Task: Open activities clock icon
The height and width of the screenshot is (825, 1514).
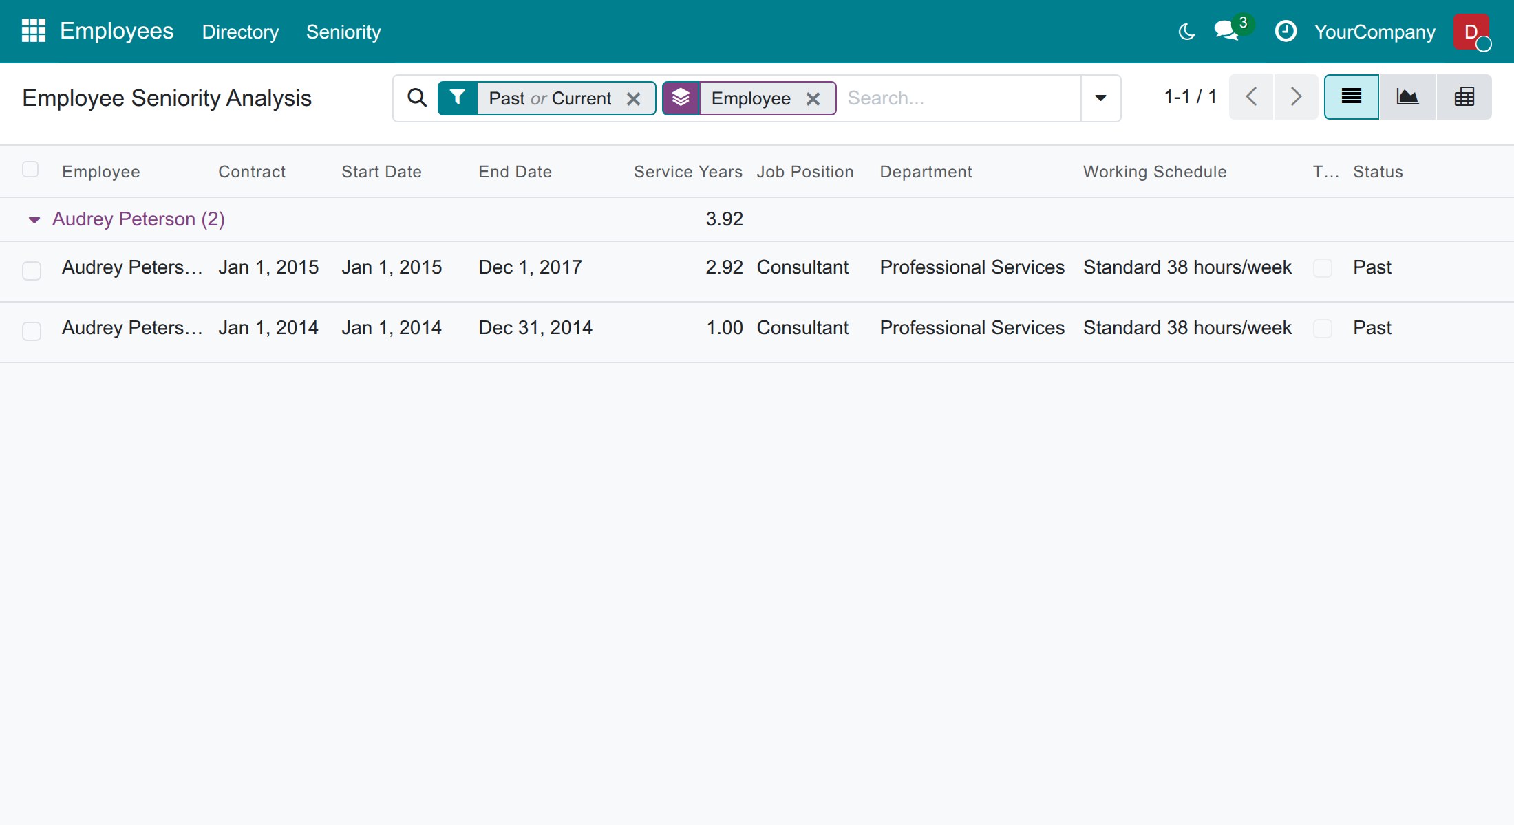Action: [1286, 31]
